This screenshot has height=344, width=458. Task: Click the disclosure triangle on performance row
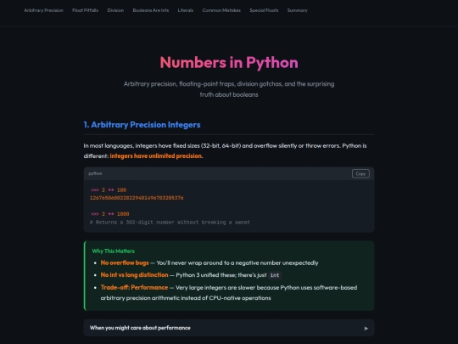pyautogui.click(x=366, y=328)
